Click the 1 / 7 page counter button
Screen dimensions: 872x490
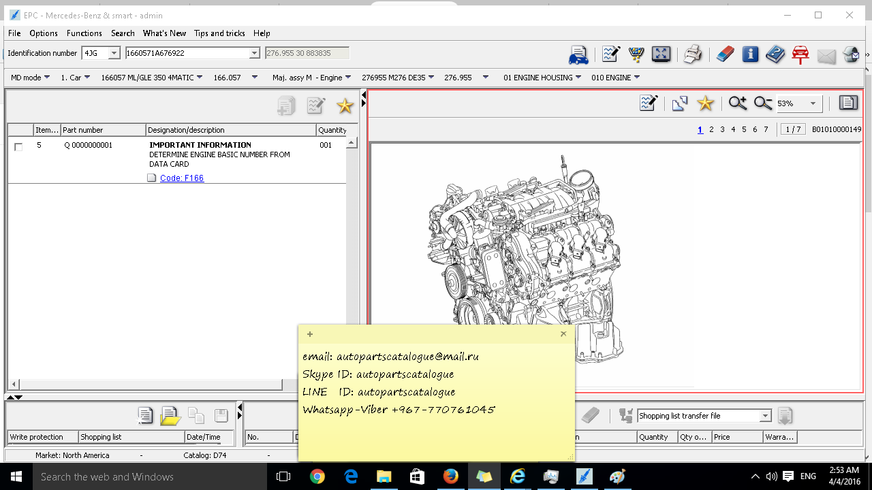[792, 129]
